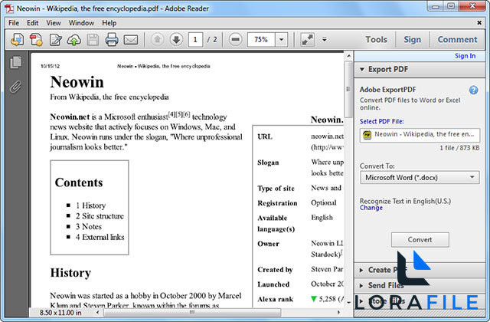Expand the Send Files panel section
This screenshot has width=490, height=322.
[x=420, y=285]
